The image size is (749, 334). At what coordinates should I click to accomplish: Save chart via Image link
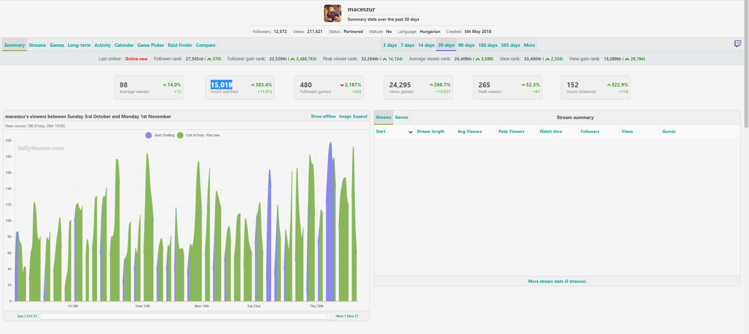coord(345,117)
